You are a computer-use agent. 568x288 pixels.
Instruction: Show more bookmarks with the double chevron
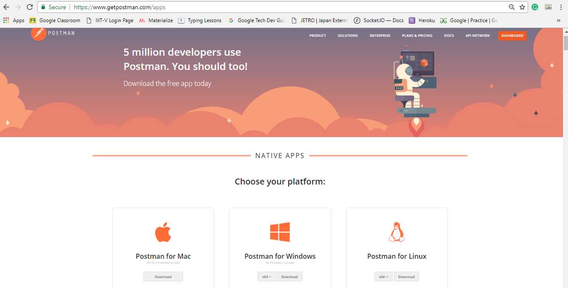[x=558, y=20]
